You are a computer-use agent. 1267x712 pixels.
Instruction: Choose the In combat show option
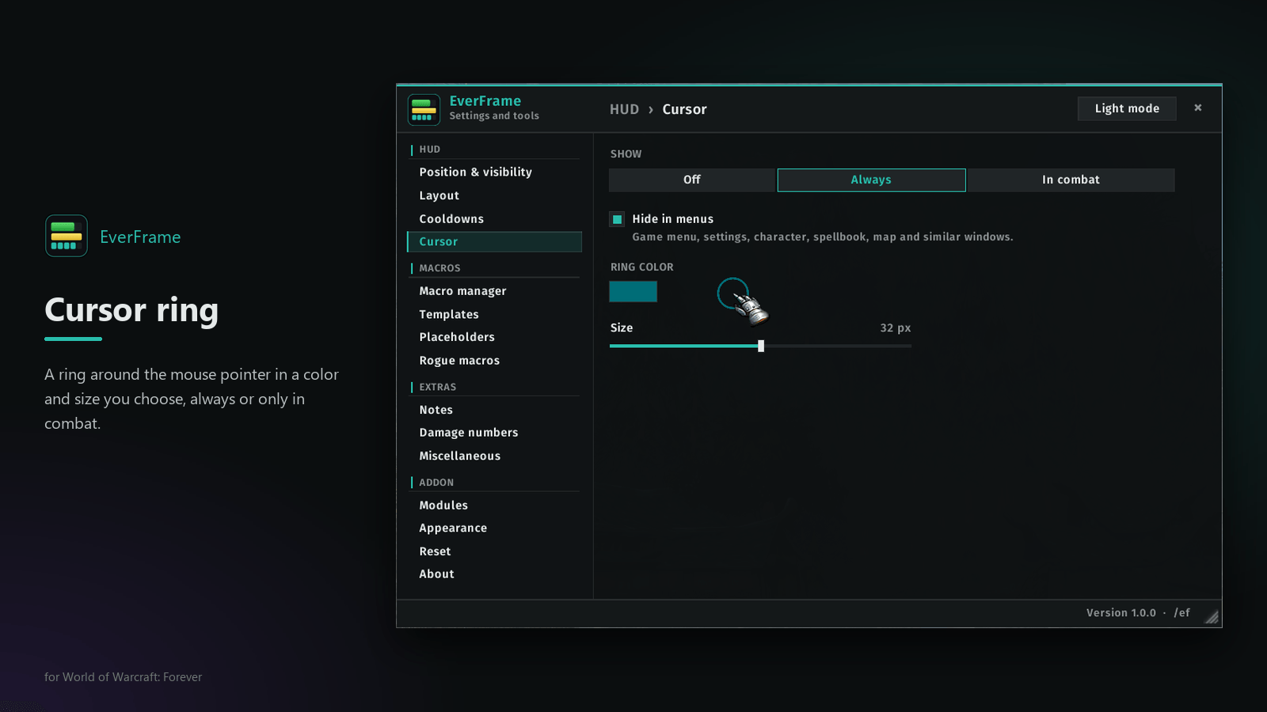(1071, 180)
